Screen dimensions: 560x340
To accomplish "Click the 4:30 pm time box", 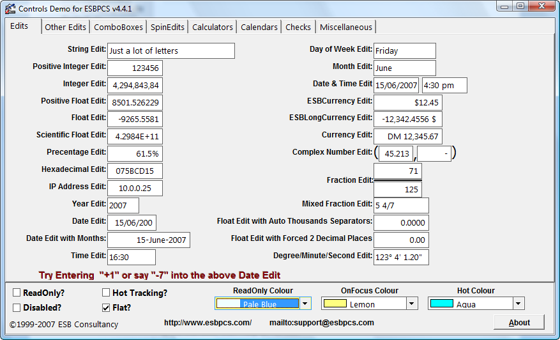I will [444, 85].
